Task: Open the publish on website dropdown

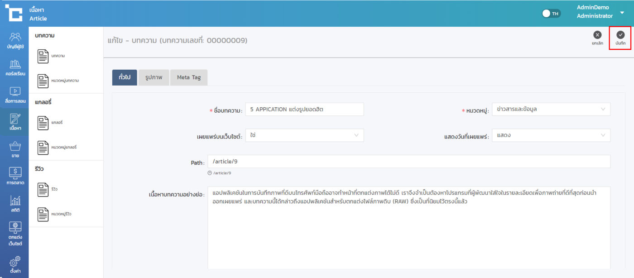Action: (304, 135)
